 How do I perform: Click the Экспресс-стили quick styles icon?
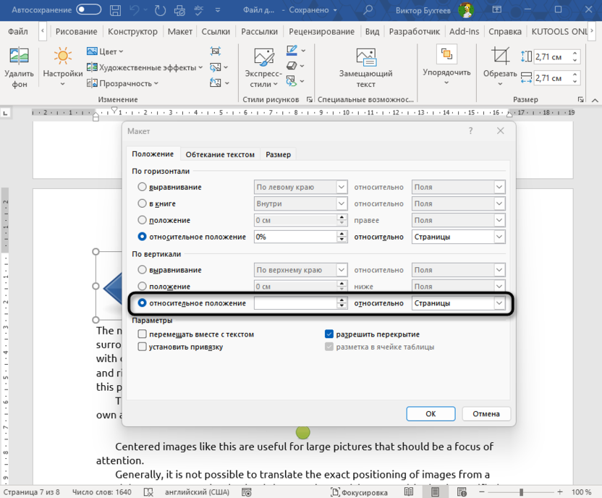263,56
